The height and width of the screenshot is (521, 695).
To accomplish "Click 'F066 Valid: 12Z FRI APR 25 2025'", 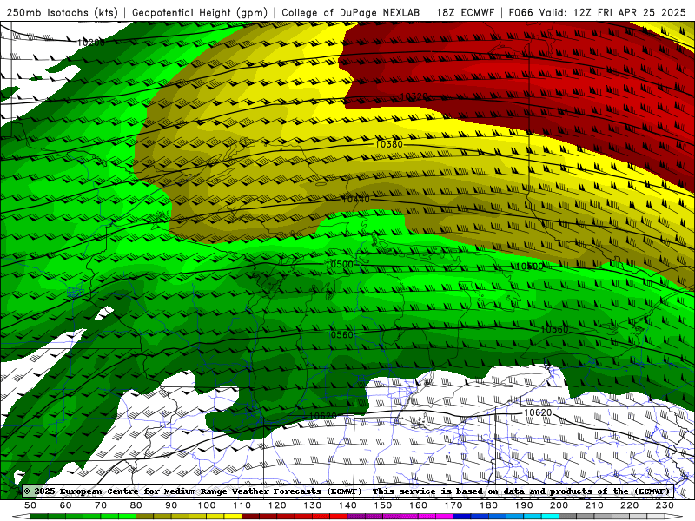I will tap(597, 13).
